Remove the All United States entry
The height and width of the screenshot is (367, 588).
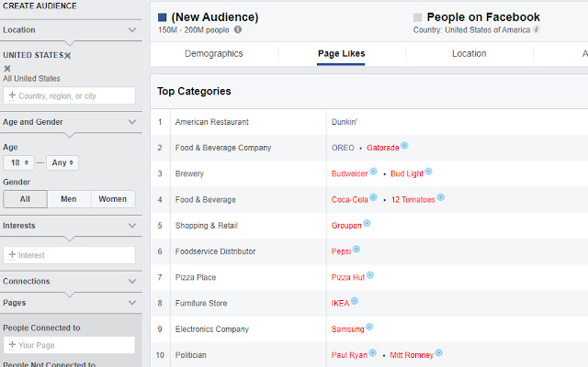(x=7, y=69)
